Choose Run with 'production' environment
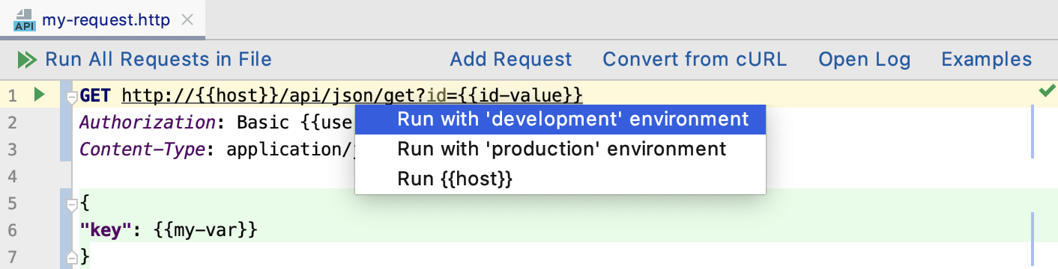1058x269 pixels. 560,149
